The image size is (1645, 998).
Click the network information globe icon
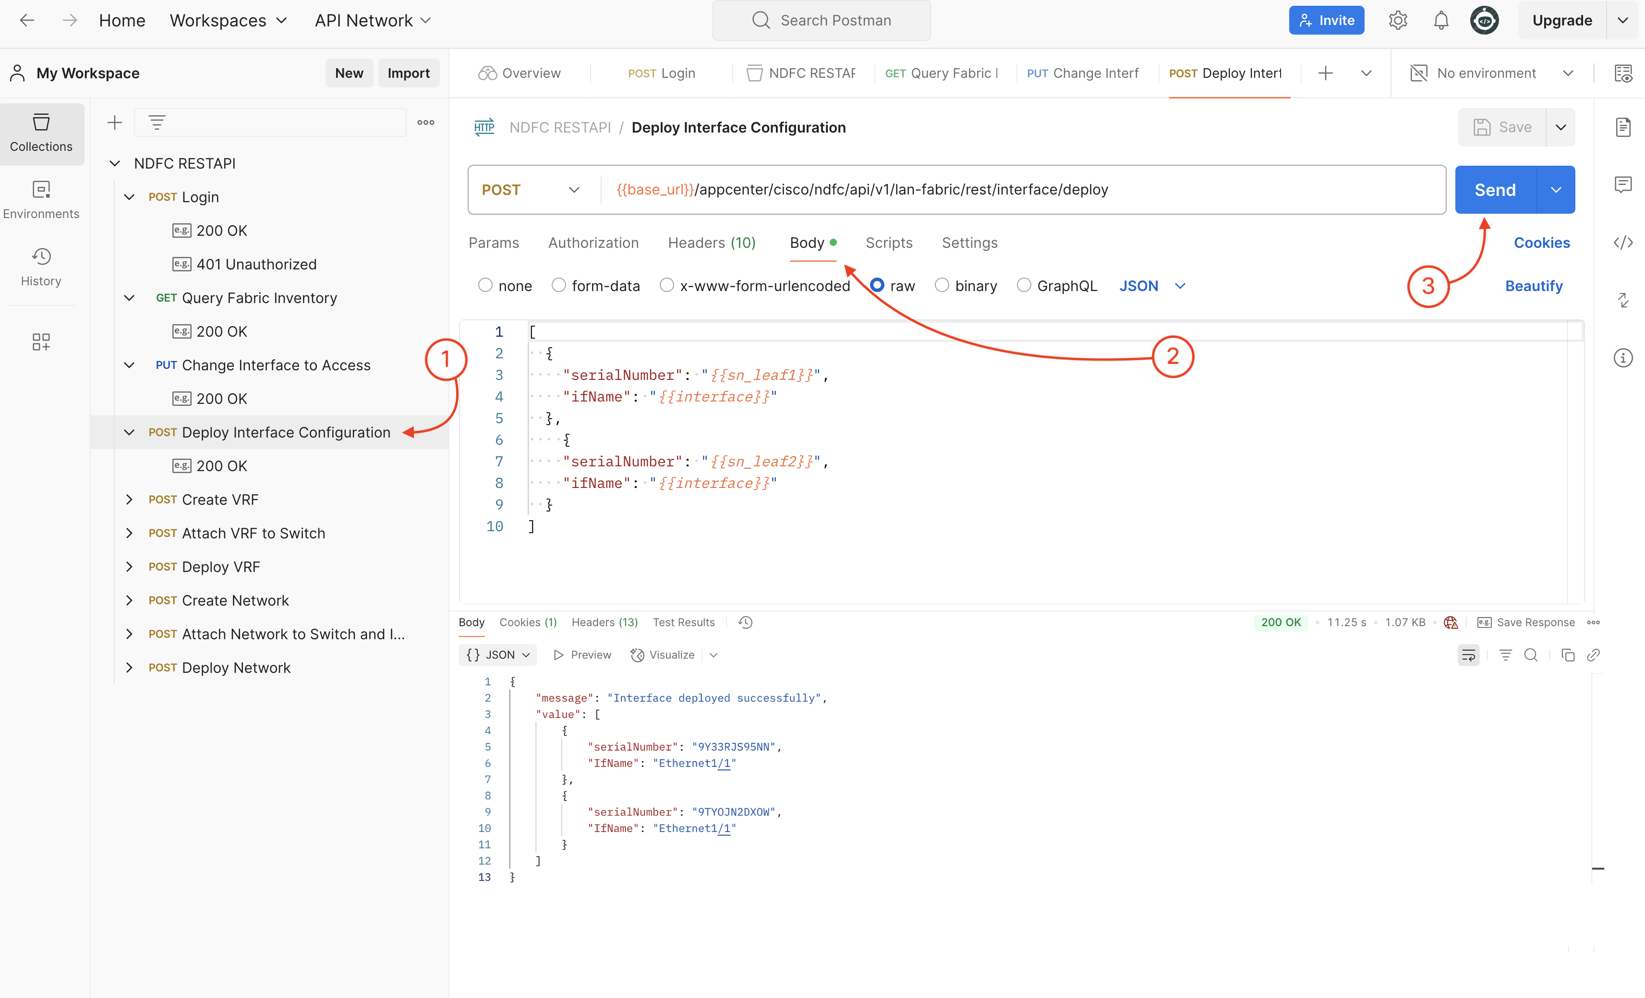[x=1451, y=622]
